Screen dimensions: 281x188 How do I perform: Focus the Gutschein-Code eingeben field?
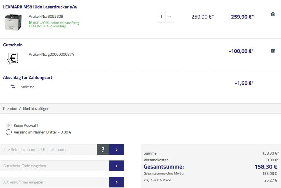(55, 166)
